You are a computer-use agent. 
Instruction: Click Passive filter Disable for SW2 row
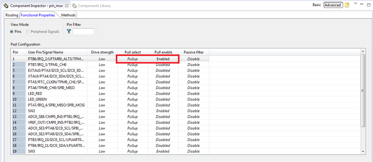tap(193, 111)
